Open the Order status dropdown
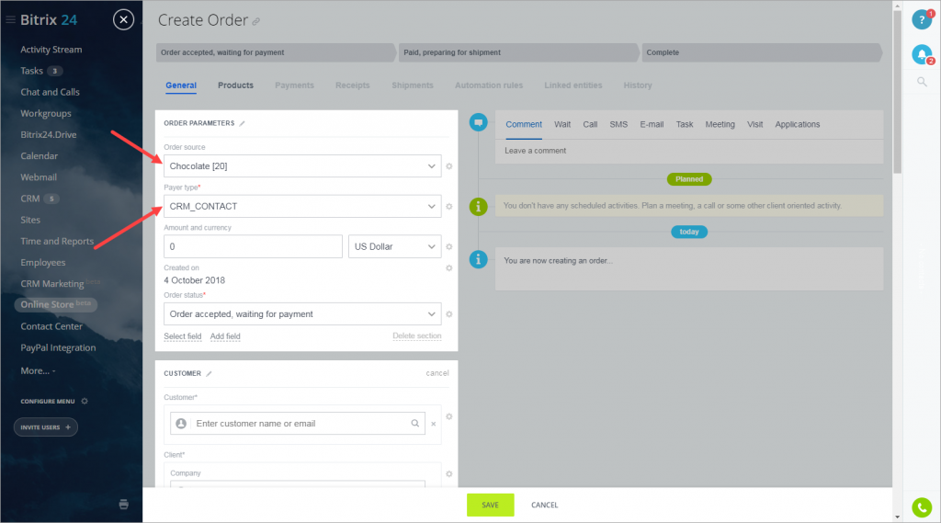Image resolution: width=941 pixels, height=523 pixels. coord(302,314)
